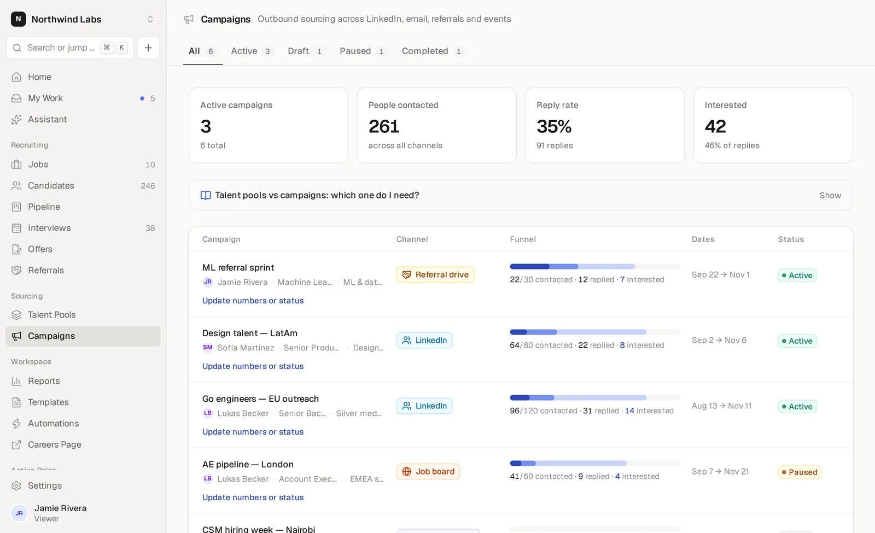Update numbers for AE pipeline — London

tap(253, 497)
